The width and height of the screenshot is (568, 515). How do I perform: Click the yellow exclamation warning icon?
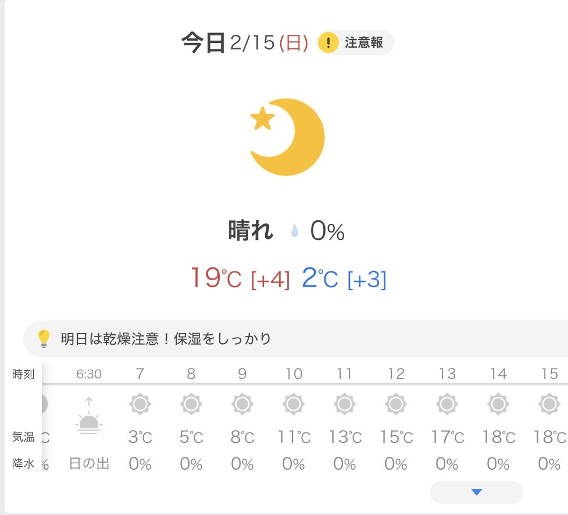(328, 43)
